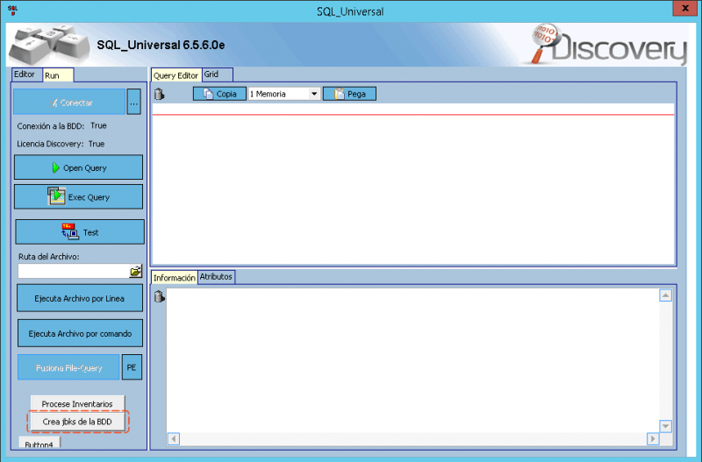Click the clear icon in Información panel
The width and height of the screenshot is (702, 462).
pos(159,296)
